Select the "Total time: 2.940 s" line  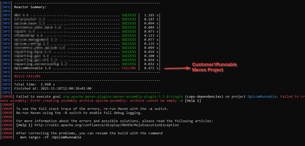pos(35,84)
